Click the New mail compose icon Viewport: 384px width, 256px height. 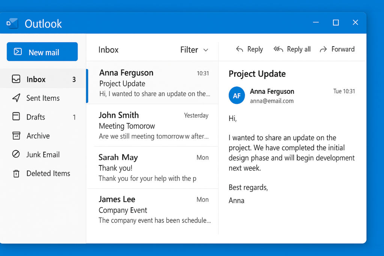pyautogui.click(x=18, y=52)
